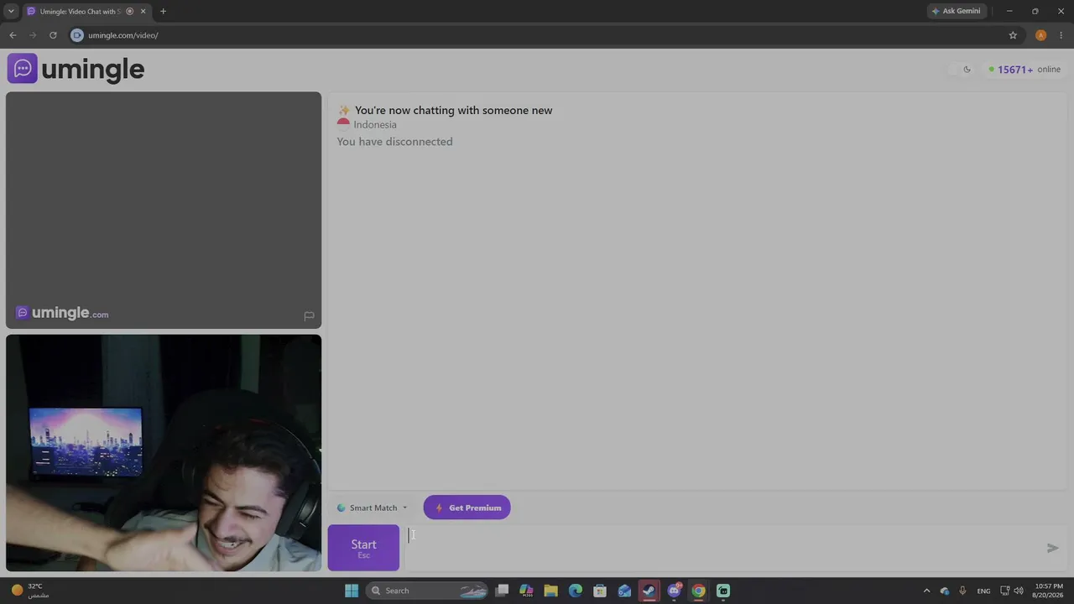Click the "You have disconnected" status text
Viewport: 1074px width, 604px height.
pyautogui.click(x=394, y=142)
